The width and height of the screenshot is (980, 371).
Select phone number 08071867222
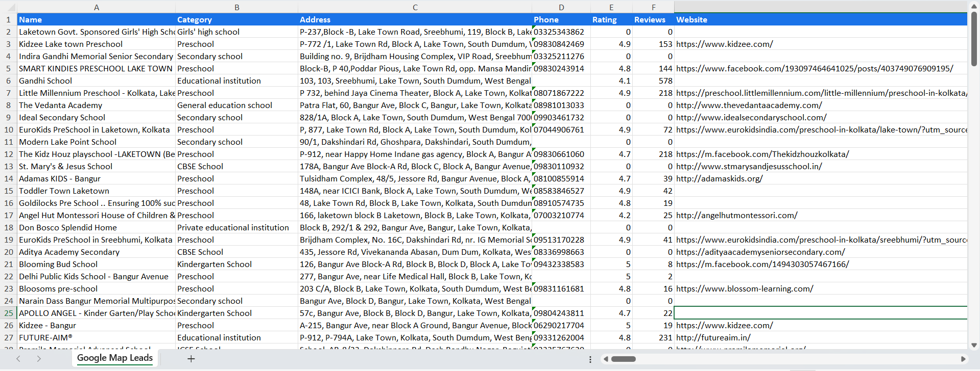click(x=561, y=93)
